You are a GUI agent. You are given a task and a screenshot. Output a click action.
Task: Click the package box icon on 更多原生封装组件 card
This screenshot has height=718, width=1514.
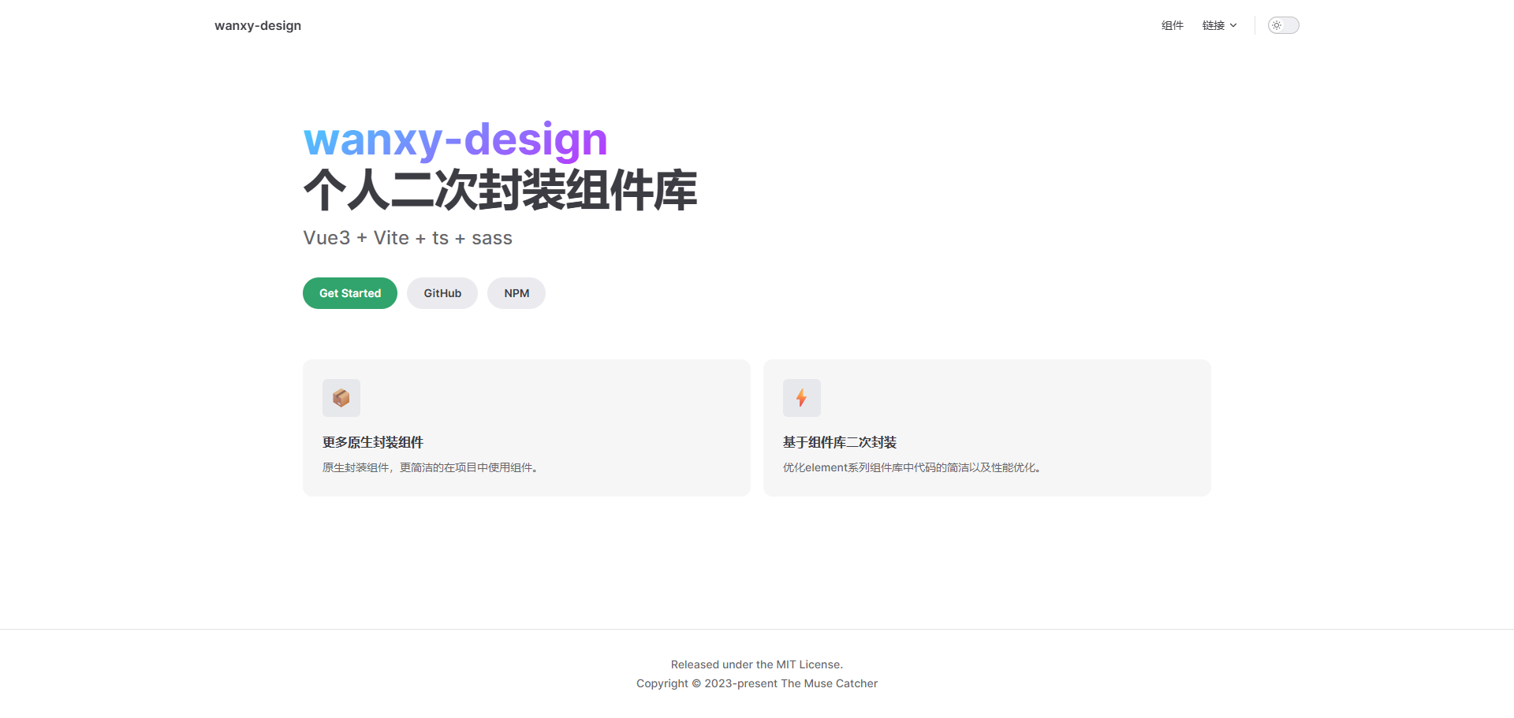pyautogui.click(x=341, y=398)
